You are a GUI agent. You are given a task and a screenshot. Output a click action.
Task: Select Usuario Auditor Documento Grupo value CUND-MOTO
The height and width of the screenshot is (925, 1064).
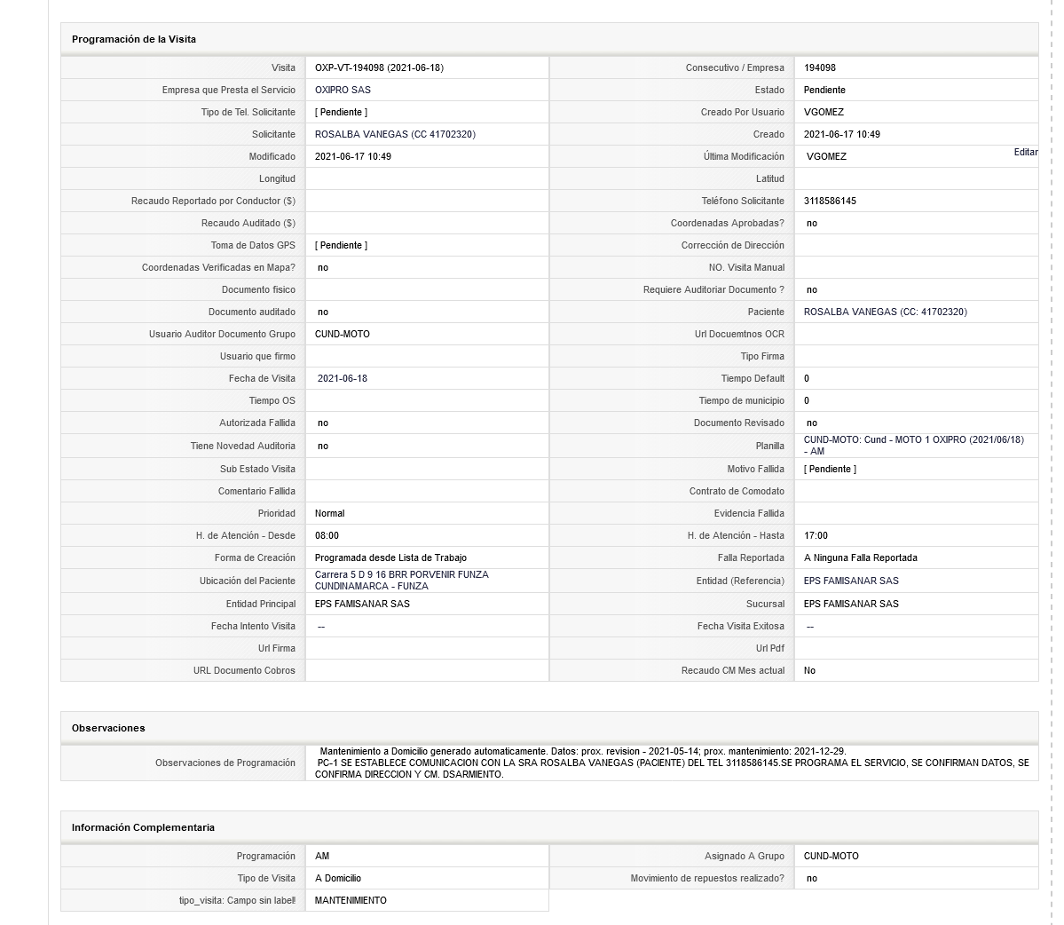tap(342, 334)
